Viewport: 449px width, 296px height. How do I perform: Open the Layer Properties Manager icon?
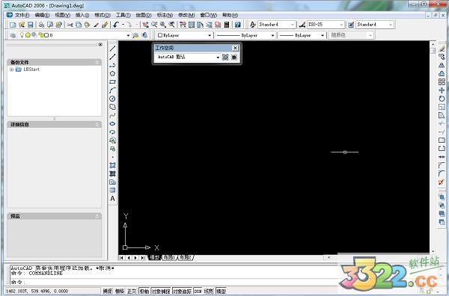point(13,35)
